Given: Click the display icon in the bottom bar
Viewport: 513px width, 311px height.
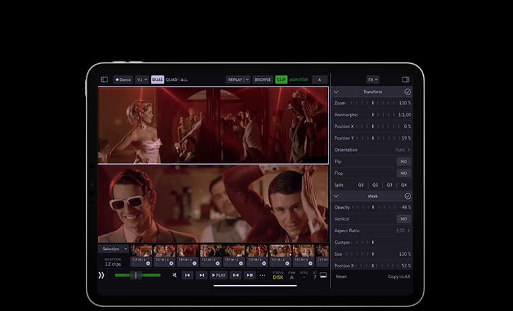Looking at the screenshot, I should [323, 275].
